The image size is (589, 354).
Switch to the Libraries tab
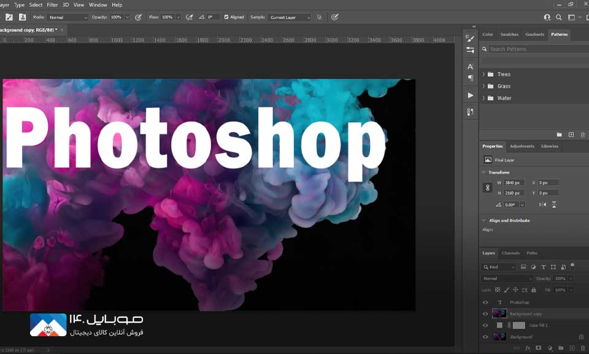(x=550, y=146)
